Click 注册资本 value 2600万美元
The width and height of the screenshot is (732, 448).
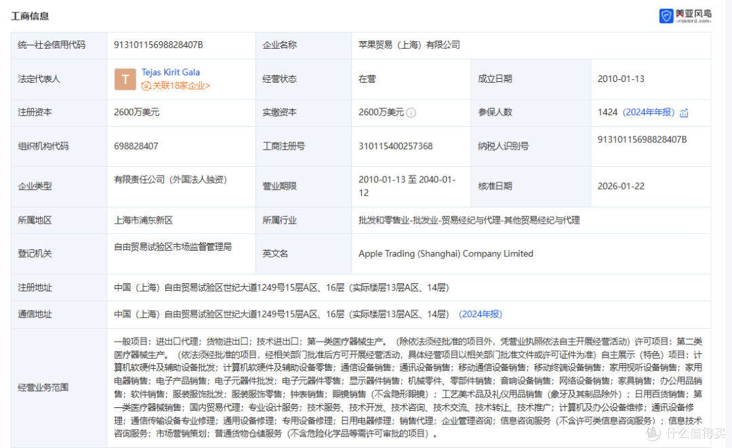tap(136, 112)
